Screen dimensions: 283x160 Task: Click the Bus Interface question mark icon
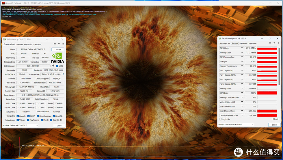click(63, 74)
